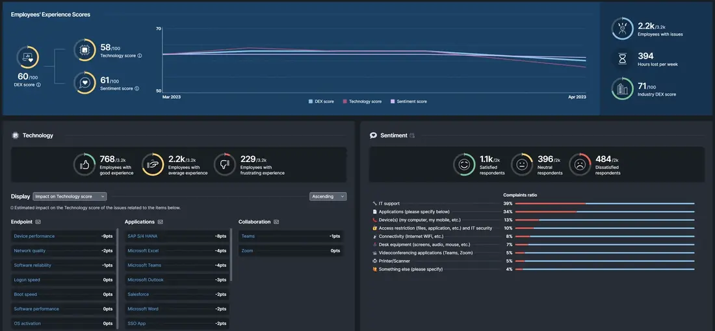Click the Technology score chip icon

click(x=84, y=49)
